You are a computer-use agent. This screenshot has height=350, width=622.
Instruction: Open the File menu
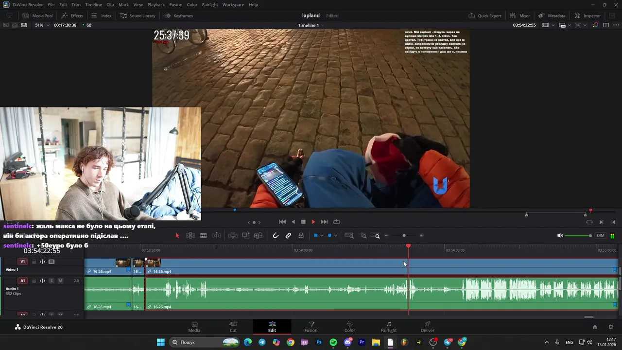coord(51,4)
